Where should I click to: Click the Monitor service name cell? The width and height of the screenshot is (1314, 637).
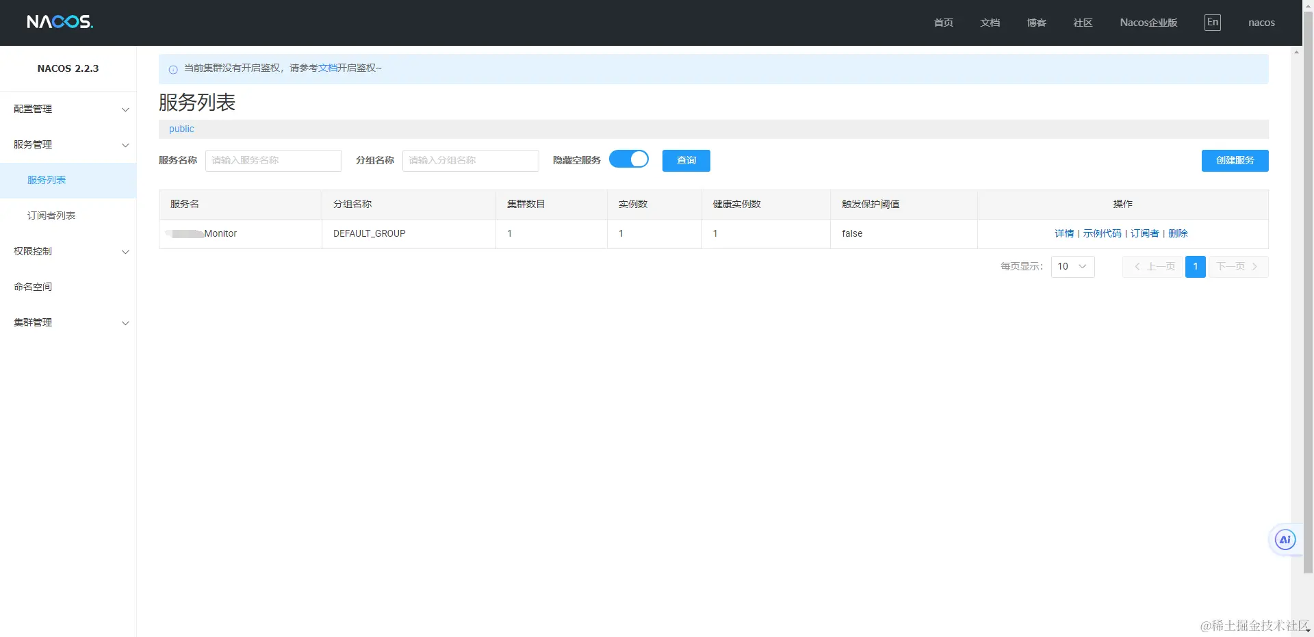(240, 233)
